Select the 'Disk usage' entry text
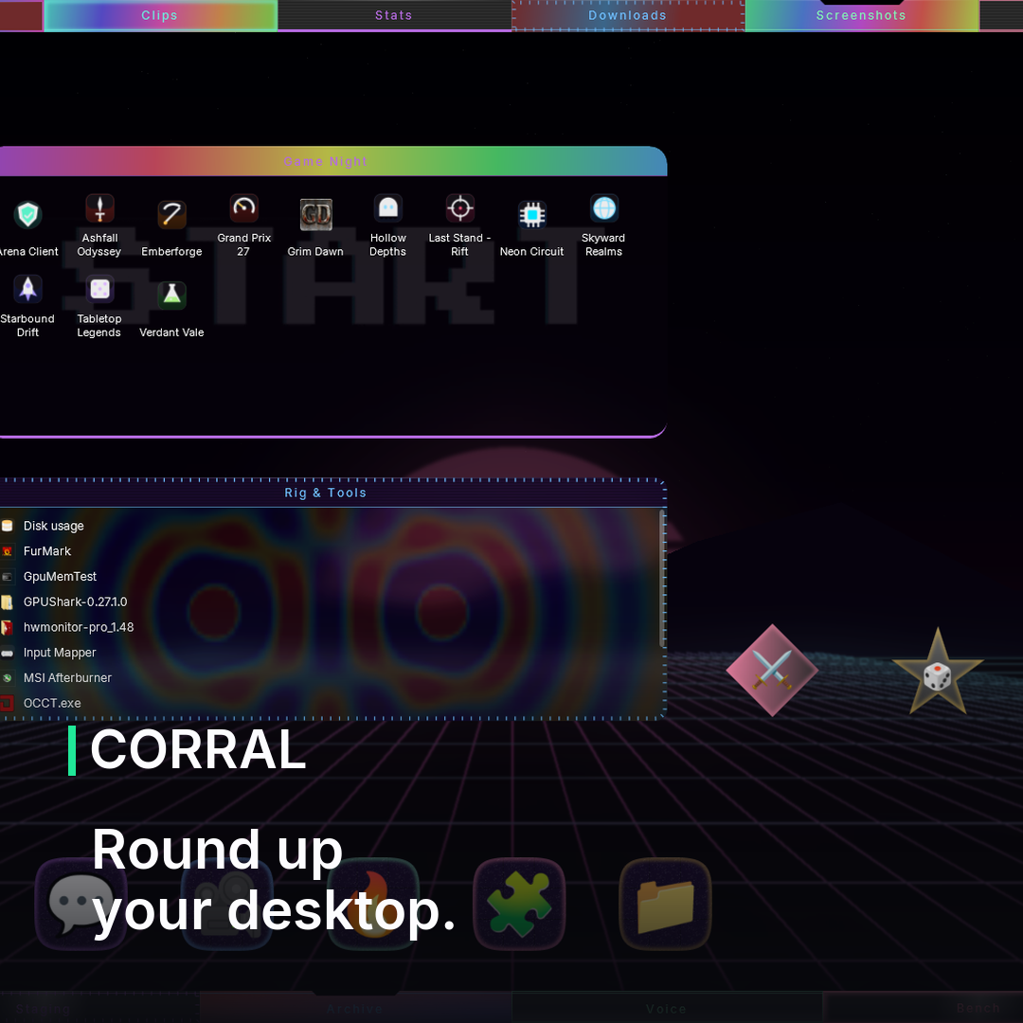Screen dimensions: 1023x1023 pyautogui.click(x=54, y=526)
